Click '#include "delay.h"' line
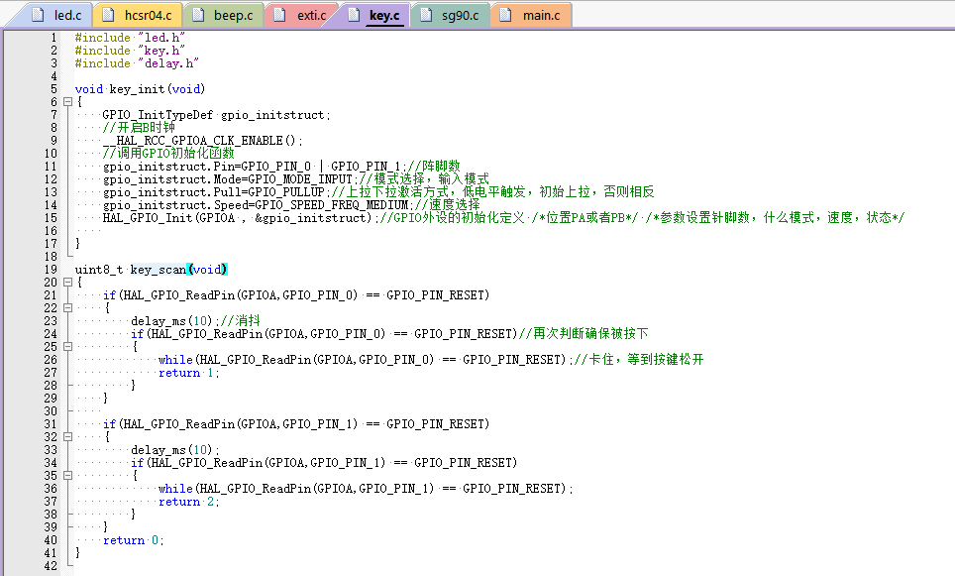 137,63
